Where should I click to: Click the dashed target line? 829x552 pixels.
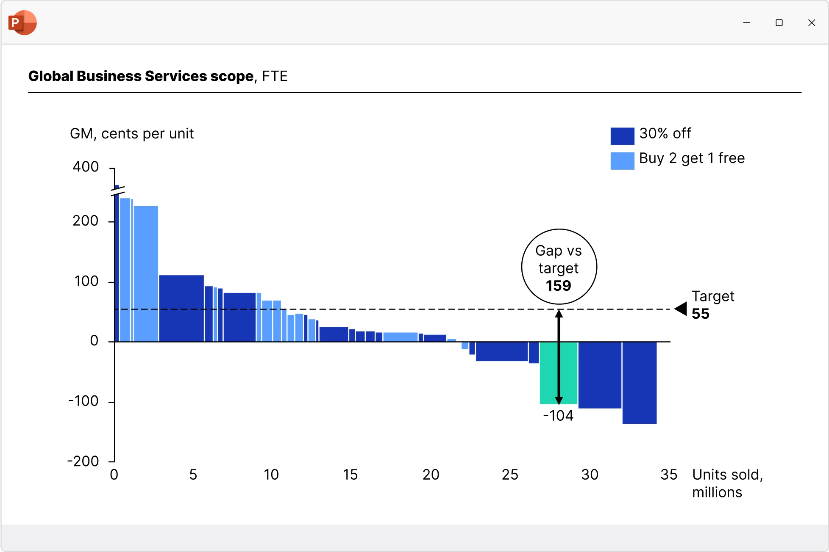pyautogui.click(x=392, y=309)
